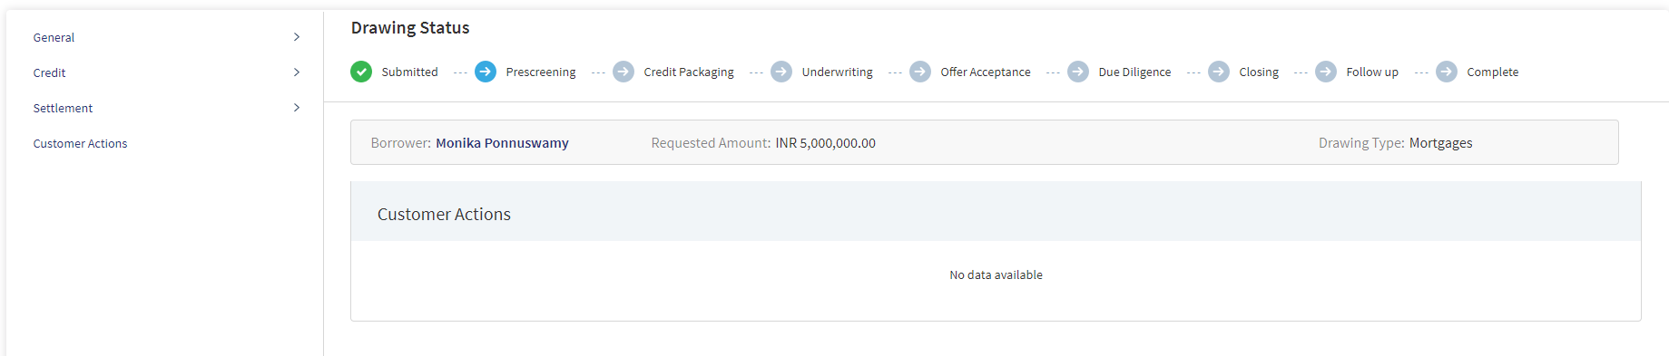The image size is (1669, 356).
Task: Expand the Credit section chevron
Action: (x=297, y=72)
